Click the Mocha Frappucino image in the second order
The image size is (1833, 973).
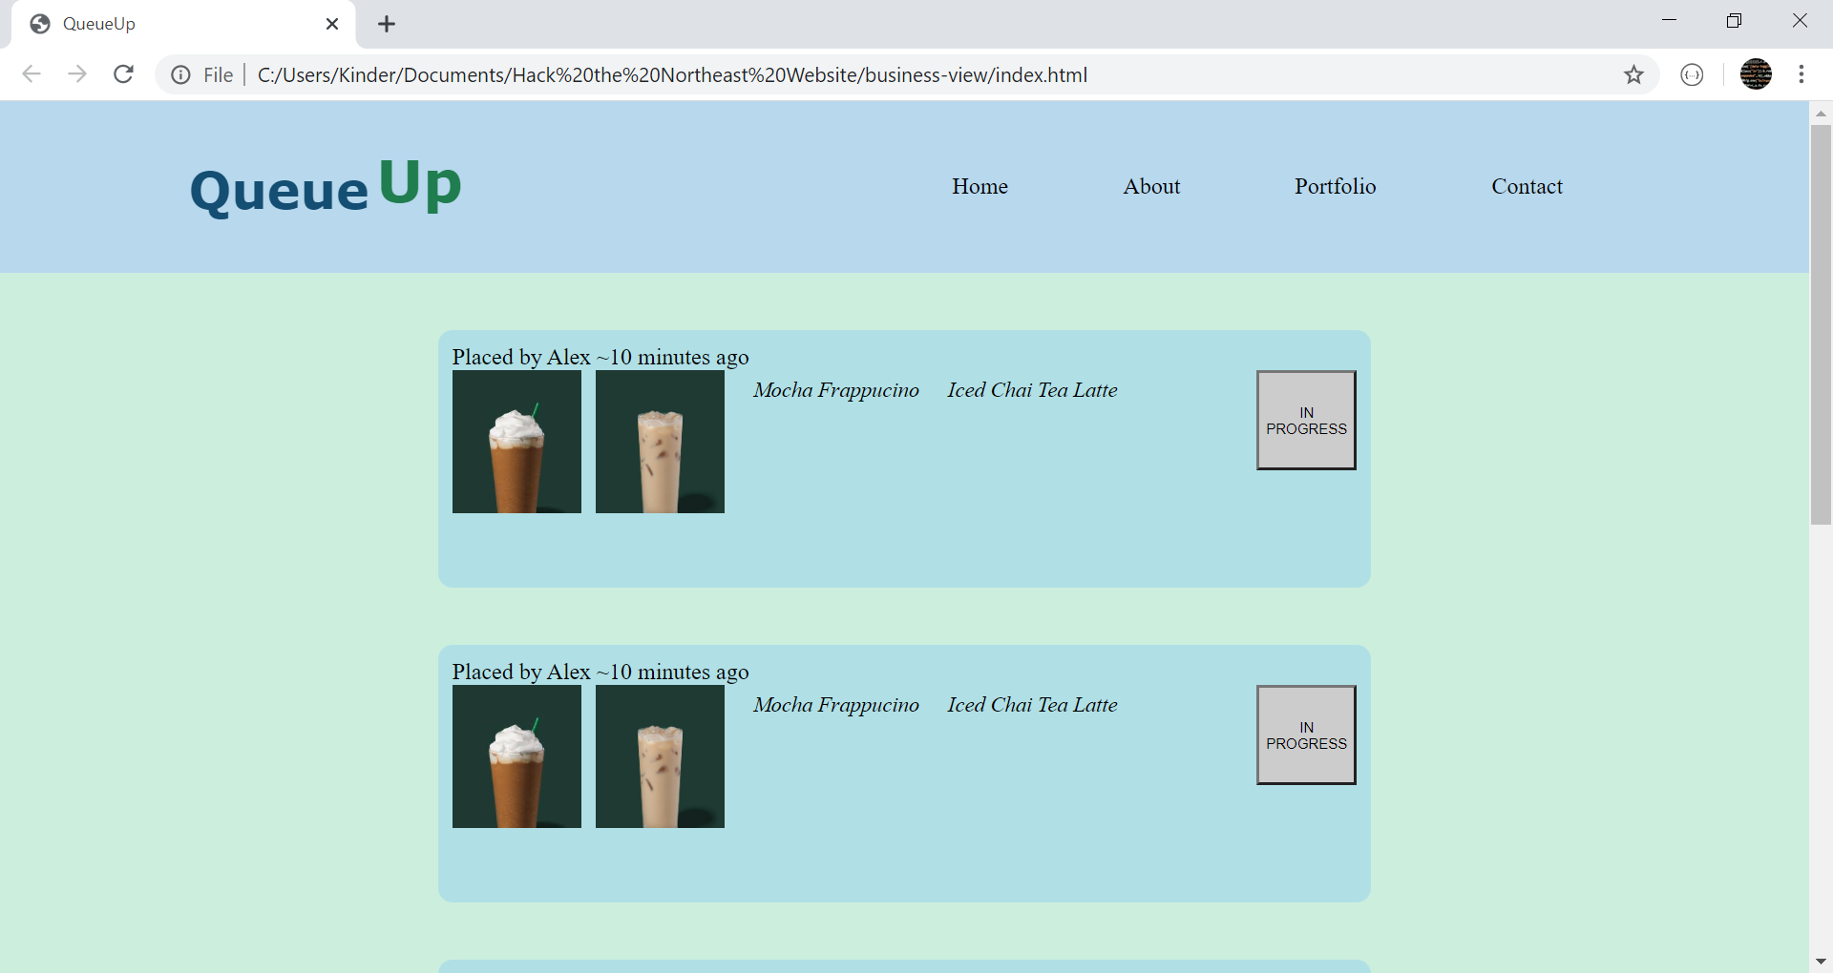click(516, 756)
